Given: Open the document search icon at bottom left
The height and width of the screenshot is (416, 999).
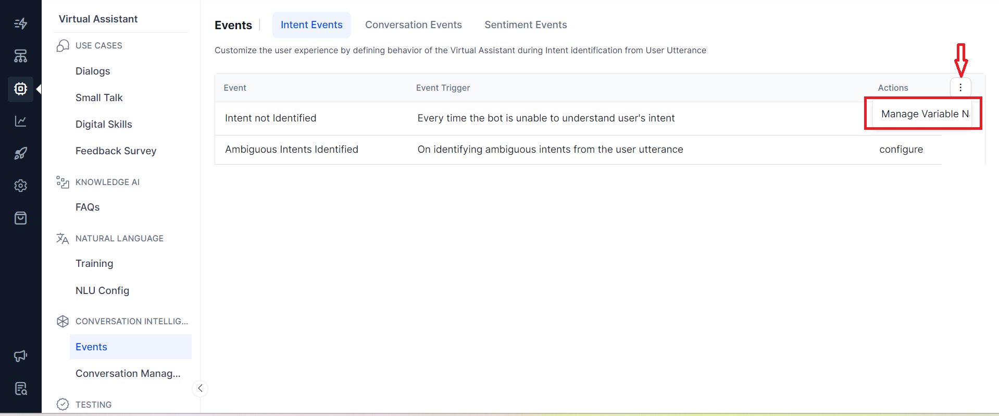Looking at the screenshot, I should [20, 388].
